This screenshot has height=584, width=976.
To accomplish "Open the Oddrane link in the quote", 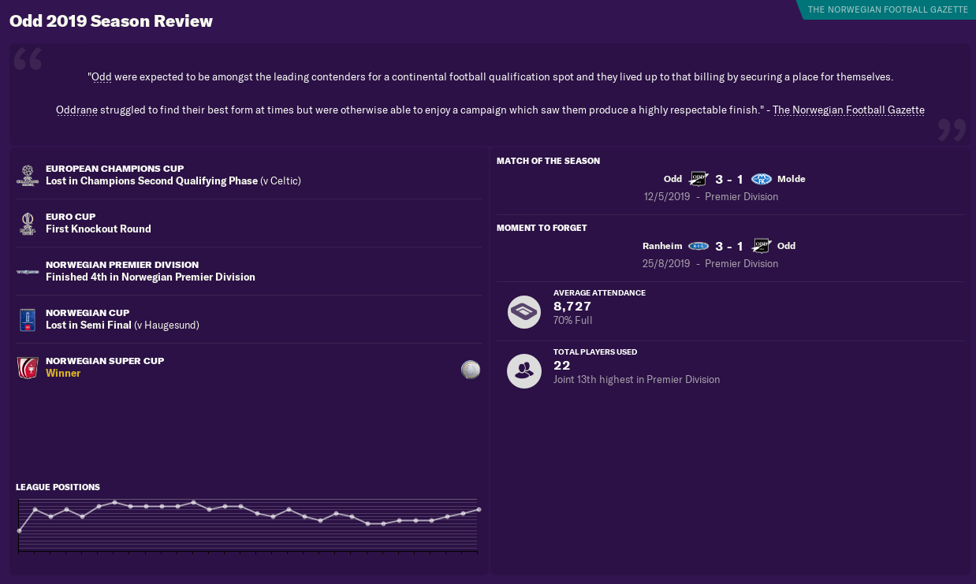I will click(76, 110).
